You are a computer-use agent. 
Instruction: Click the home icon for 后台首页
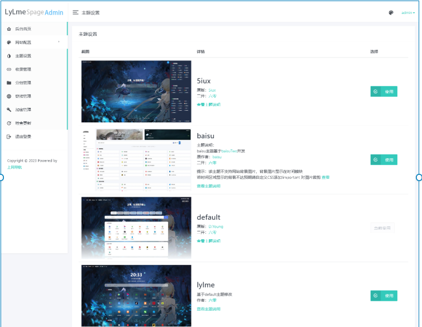pyautogui.click(x=9, y=29)
